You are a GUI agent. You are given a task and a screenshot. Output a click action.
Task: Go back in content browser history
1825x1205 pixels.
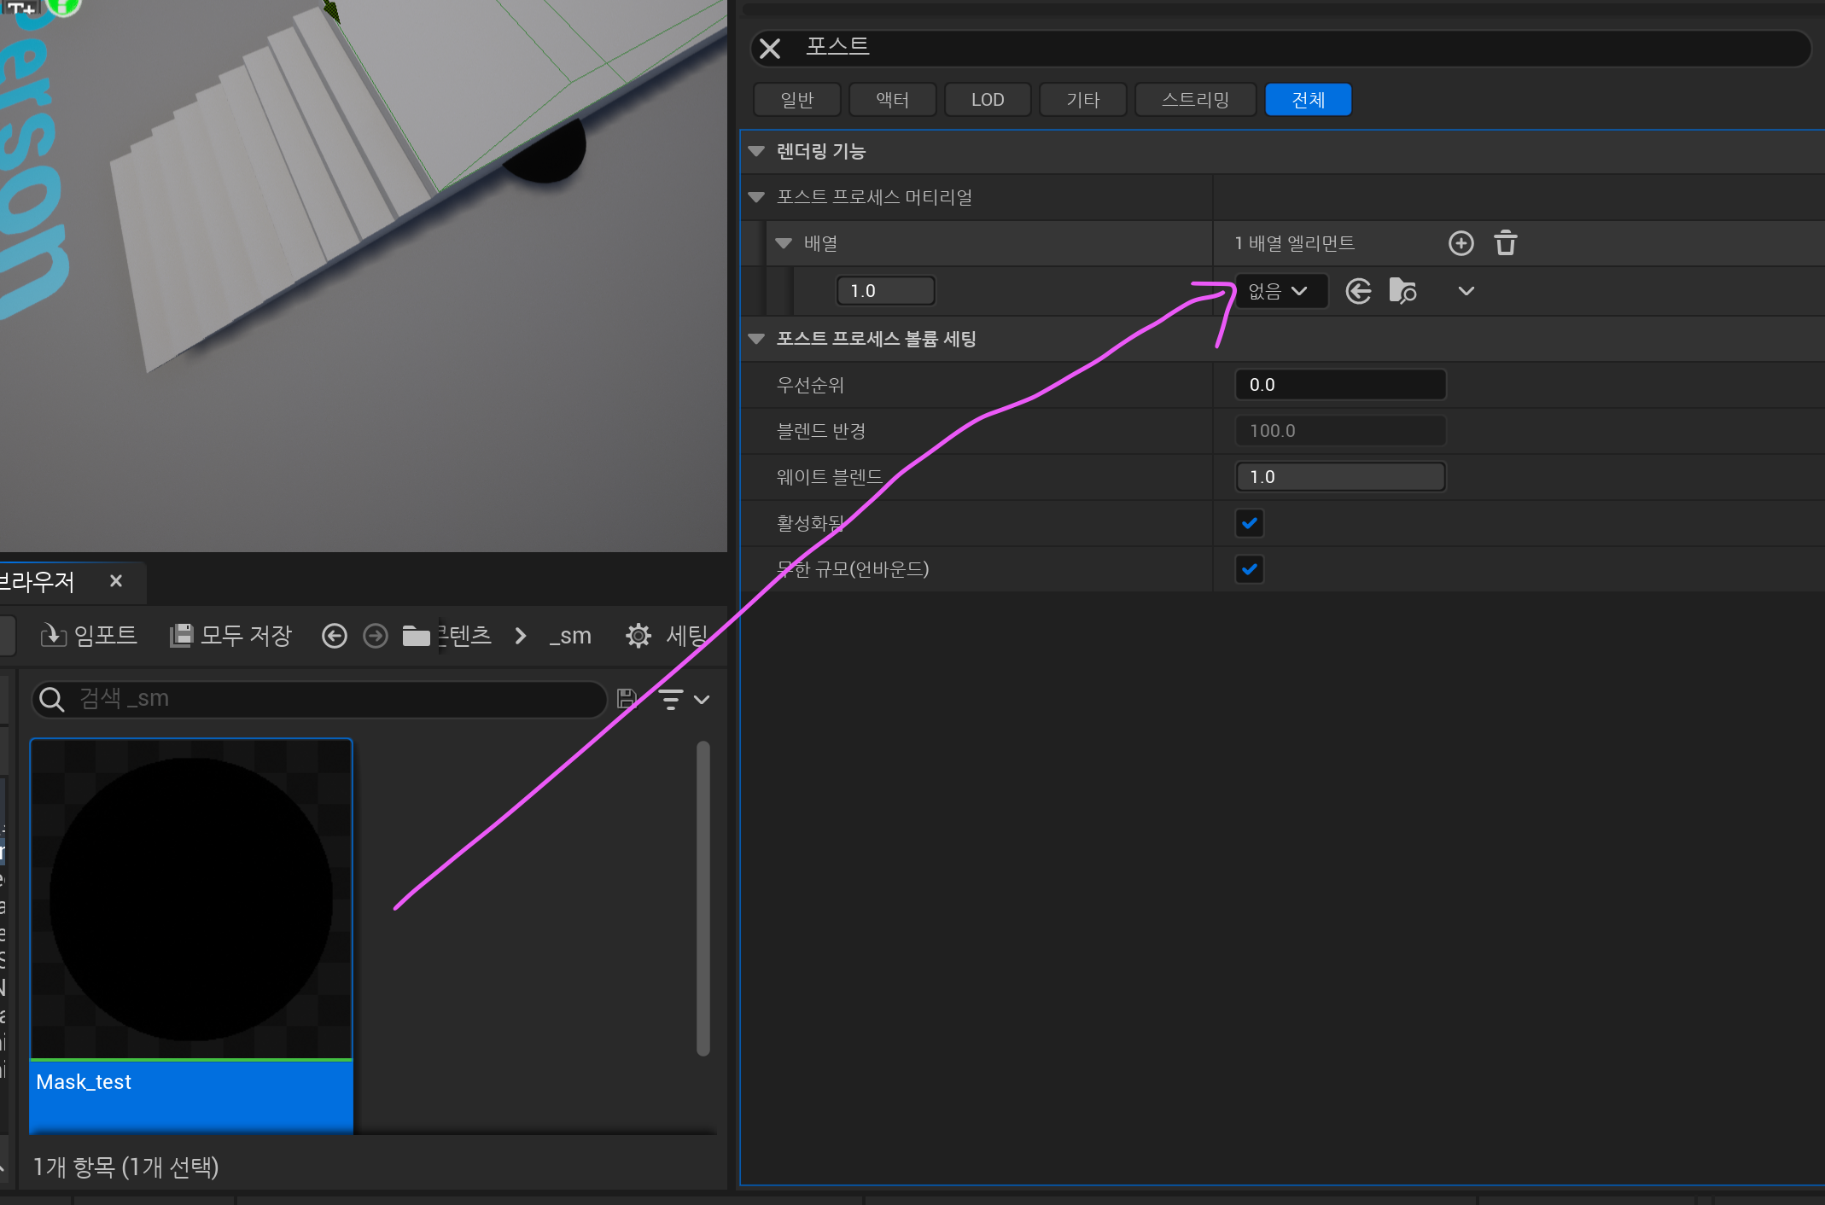click(x=334, y=636)
